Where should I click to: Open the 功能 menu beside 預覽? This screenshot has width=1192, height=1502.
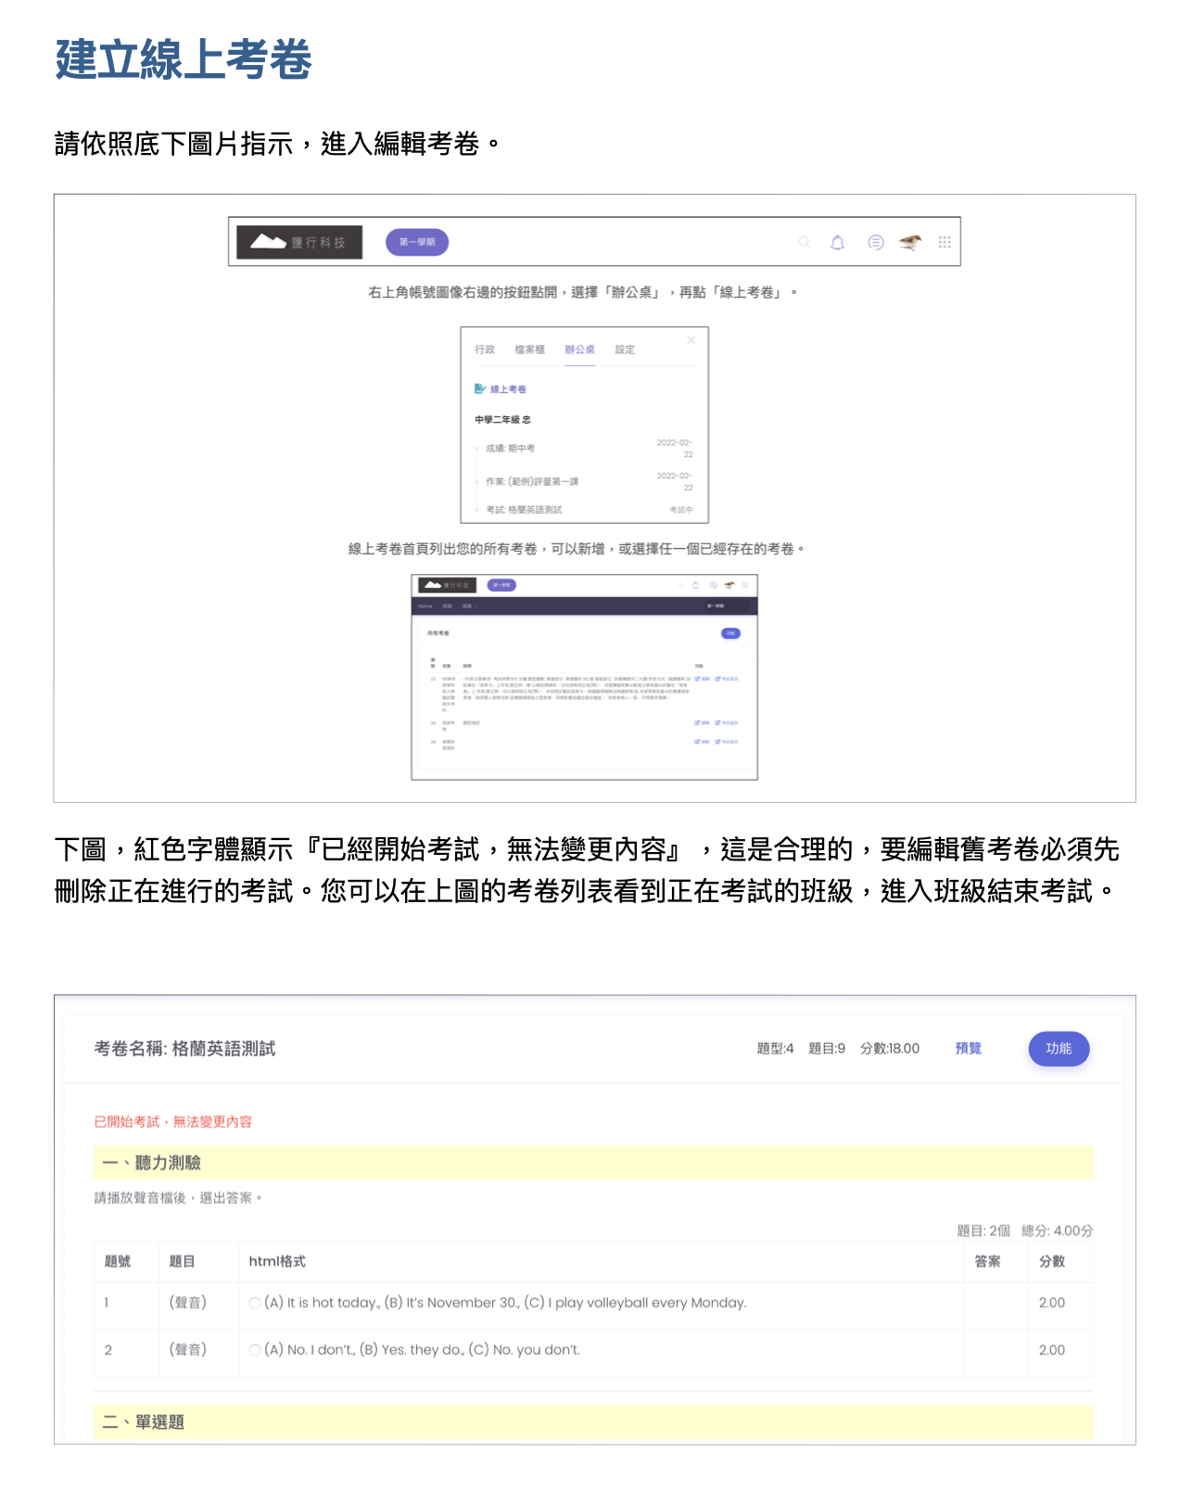tap(1058, 1049)
